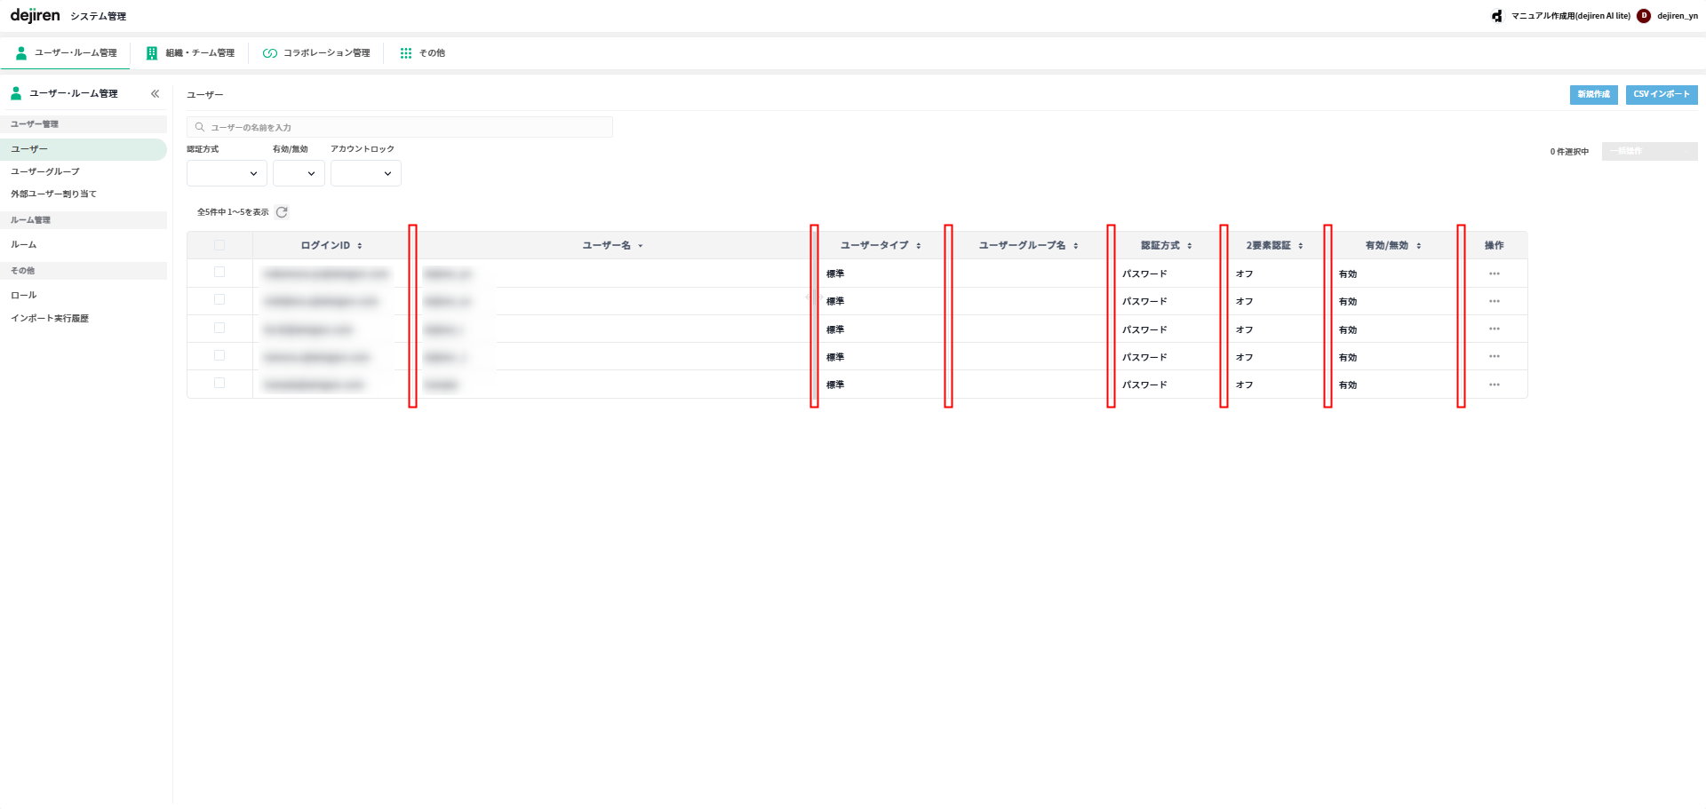
Task: Check the first user row checkbox
Action: 219,273
